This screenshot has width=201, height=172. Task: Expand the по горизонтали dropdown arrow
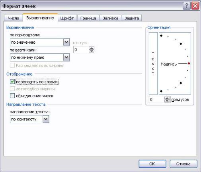click(x=66, y=43)
